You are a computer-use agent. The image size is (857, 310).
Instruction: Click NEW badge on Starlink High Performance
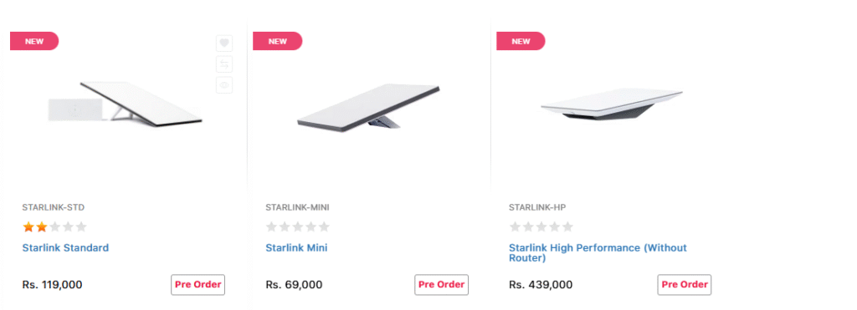coord(521,41)
